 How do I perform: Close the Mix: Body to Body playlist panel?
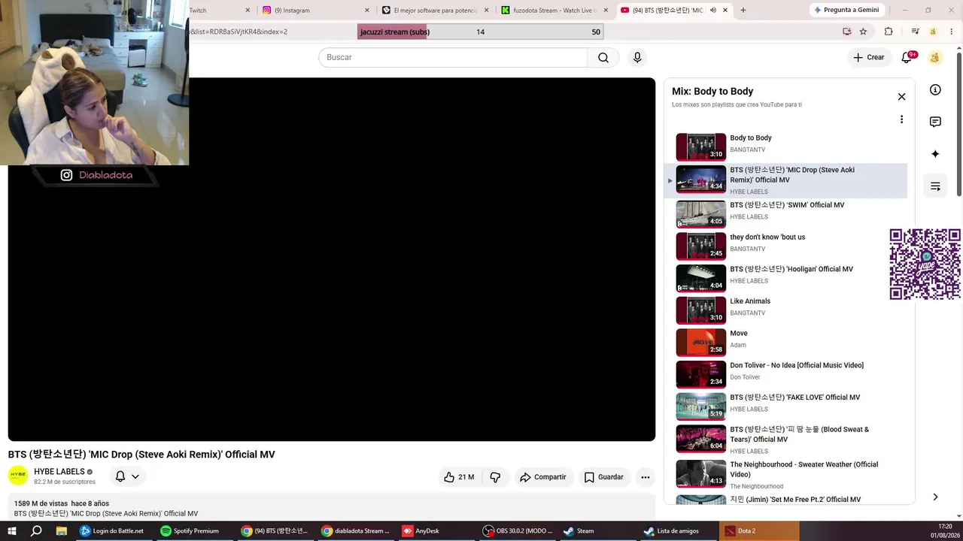[901, 97]
